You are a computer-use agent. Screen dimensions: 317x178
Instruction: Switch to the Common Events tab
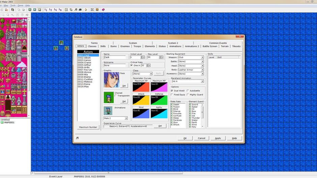pyautogui.click(x=218, y=43)
